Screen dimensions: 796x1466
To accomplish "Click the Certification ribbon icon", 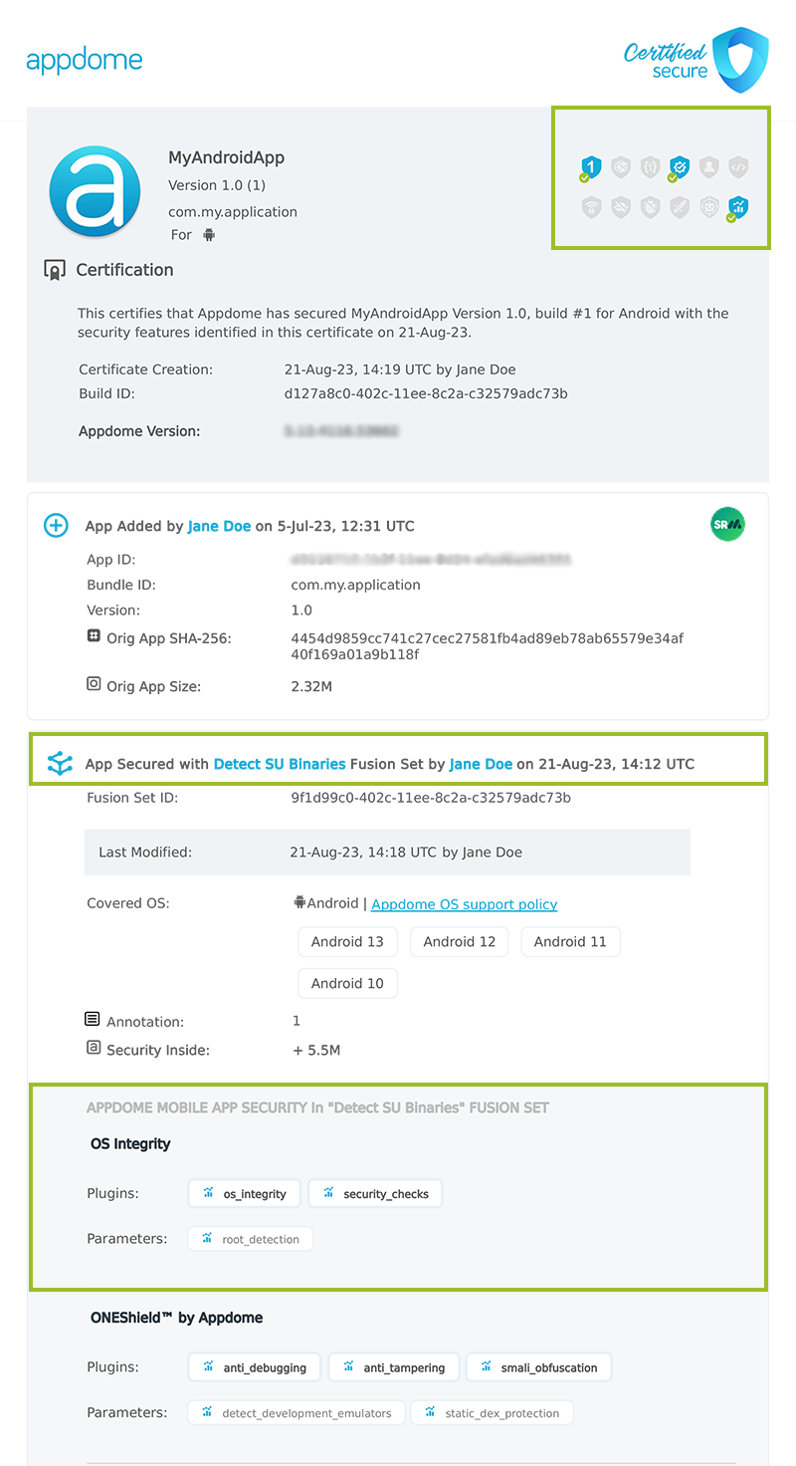I will 56,269.
